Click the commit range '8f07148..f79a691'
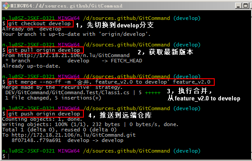Image resolution: width=252 pixels, height=161 pixels. coord(36,140)
